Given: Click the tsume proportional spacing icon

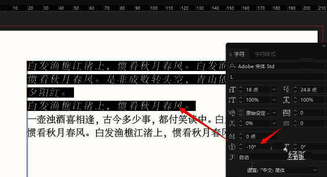Looking at the screenshot, I should coord(232,123).
